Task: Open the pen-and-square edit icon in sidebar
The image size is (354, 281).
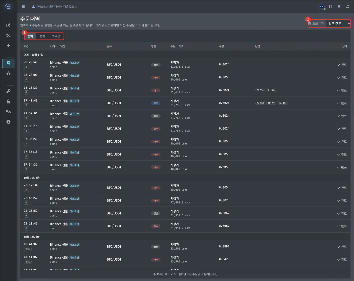Action: 8,25
